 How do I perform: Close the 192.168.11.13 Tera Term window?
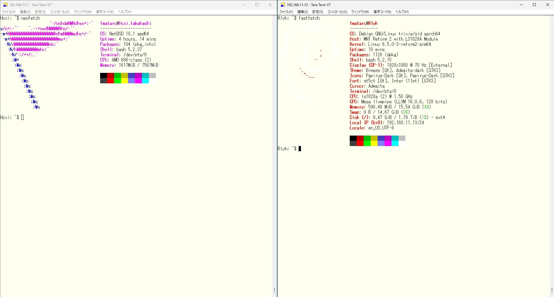(x=548, y=5)
